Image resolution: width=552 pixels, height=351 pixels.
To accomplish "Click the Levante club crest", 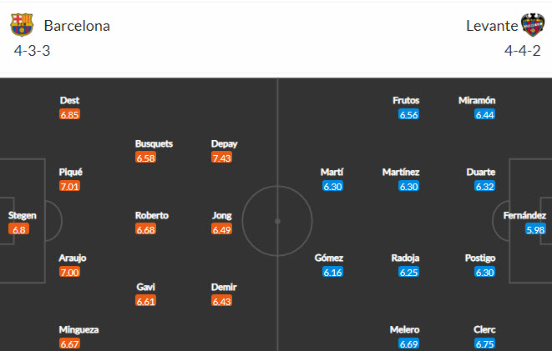I will click(531, 25).
